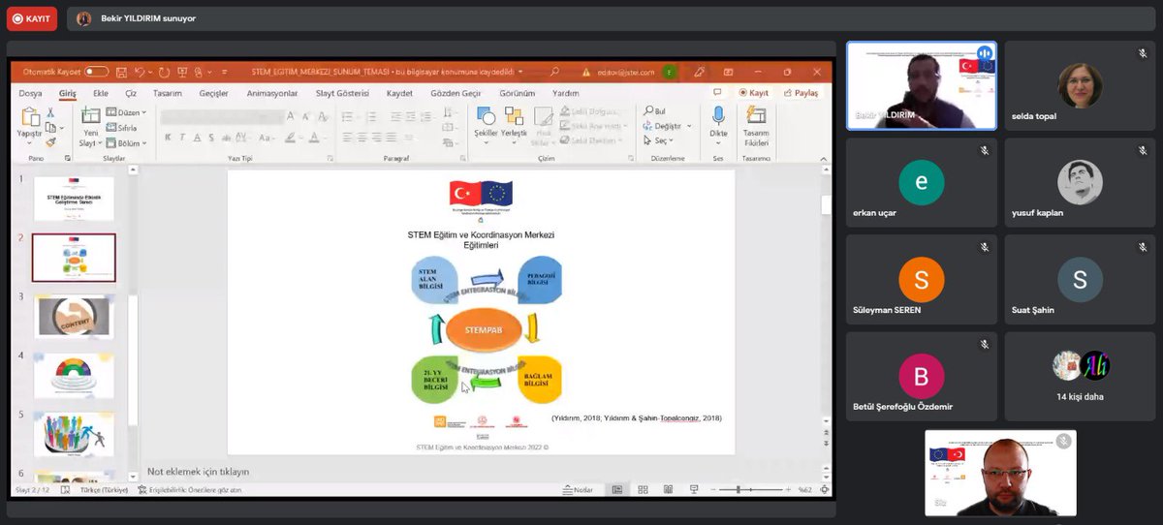Open the Bölüm section dropdown
This screenshot has width=1163, height=525.
(x=126, y=142)
